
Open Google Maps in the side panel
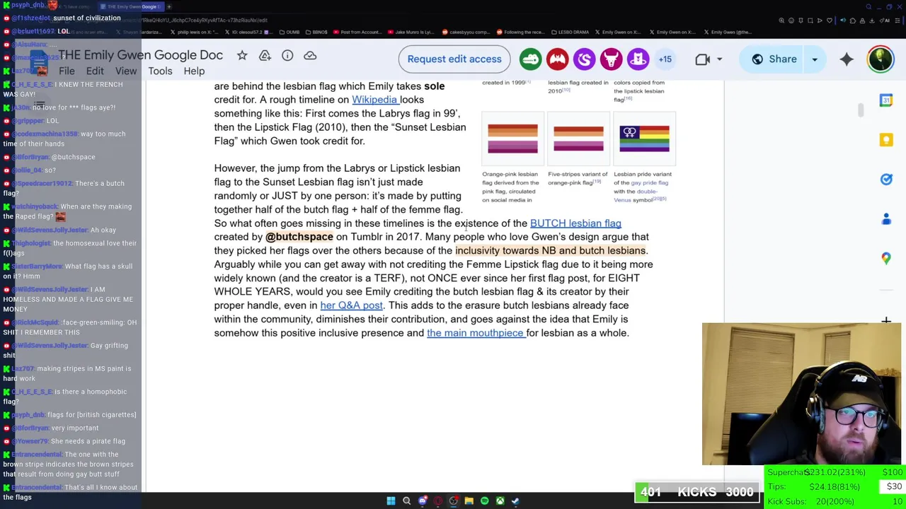(x=886, y=259)
